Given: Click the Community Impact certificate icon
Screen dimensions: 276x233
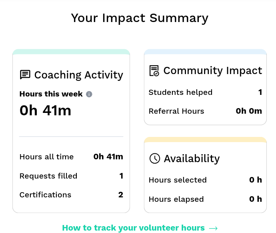Looking at the screenshot, I should pyautogui.click(x=154, y=71).
